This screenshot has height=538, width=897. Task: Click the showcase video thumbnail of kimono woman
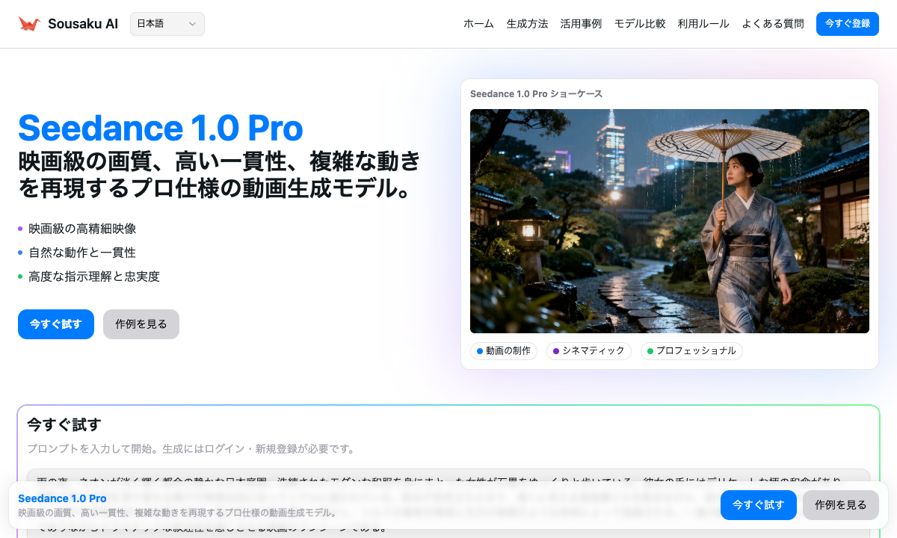[x=670, y=221]
